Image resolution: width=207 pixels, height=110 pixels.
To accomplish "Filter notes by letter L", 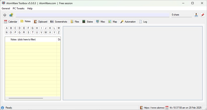I will [x=54, y=28].
